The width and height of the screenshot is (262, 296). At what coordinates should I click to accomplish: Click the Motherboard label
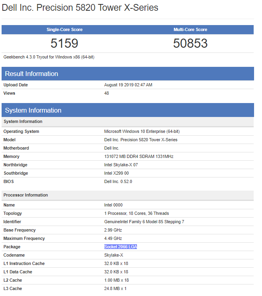16,148
